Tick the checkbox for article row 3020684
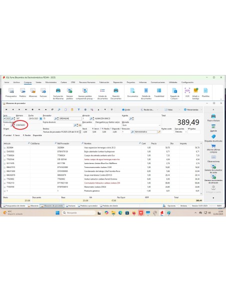226x292 pixels. pyautogui.click(x=5, y=147)
